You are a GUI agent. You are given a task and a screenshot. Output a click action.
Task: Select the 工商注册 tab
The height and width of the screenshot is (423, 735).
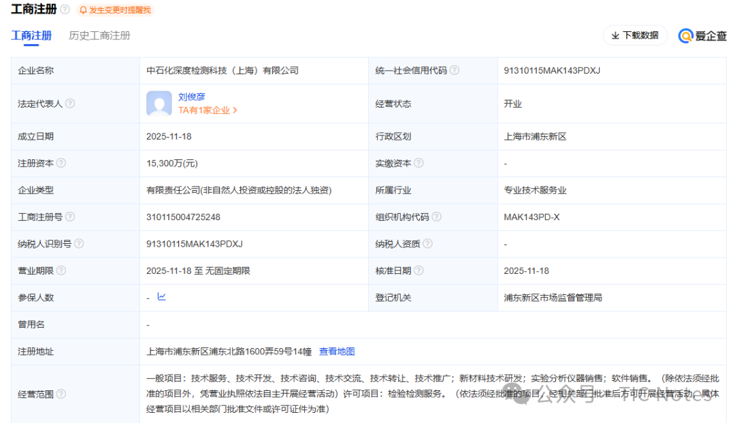pyautogui.click(x=31, y=35)
